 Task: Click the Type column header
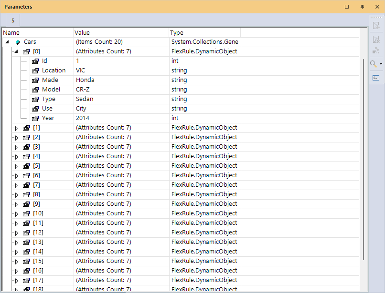(x=205, y=33)
